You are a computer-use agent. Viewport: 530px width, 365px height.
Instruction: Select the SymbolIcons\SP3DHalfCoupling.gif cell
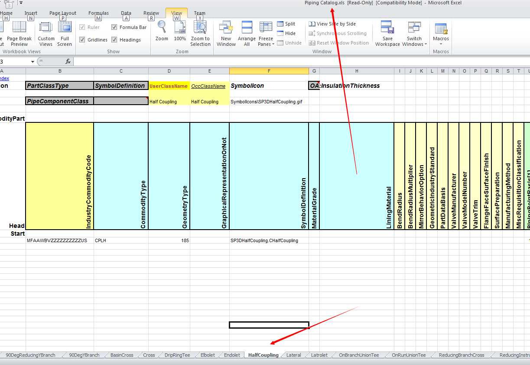269,102
